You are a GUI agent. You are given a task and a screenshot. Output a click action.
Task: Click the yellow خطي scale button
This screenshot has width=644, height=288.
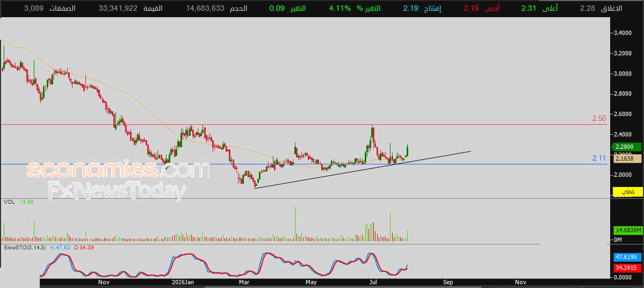tap(627, 191)
